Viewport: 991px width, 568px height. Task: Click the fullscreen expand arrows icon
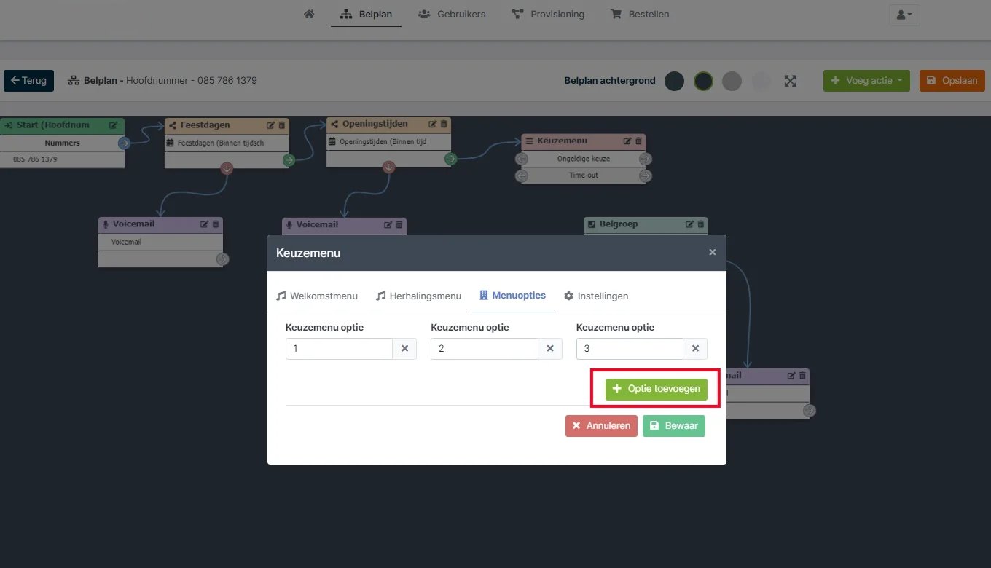coord(791,81)
